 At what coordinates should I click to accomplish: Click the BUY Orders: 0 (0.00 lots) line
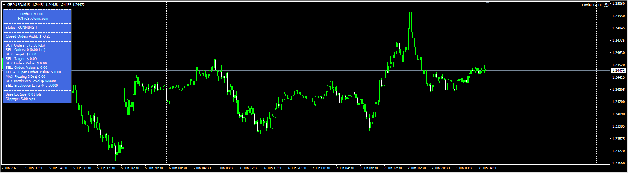tap(25, 45)
